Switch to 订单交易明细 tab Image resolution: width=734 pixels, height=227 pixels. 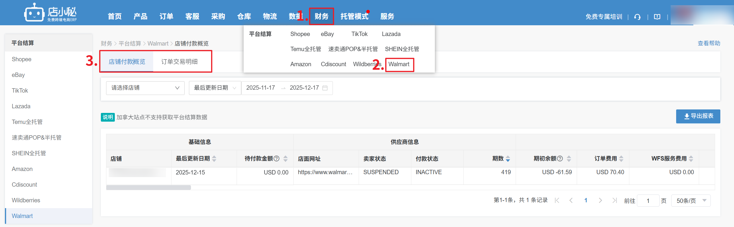tap(179, 62)
